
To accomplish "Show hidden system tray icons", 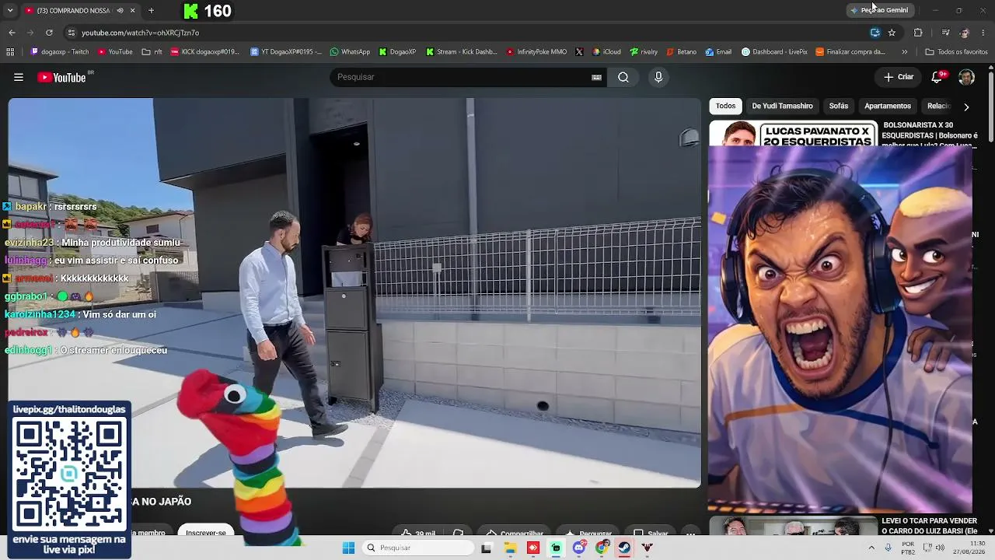I will point(871,548).
